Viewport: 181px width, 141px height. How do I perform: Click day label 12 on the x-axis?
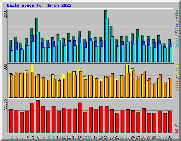tap(69, 137)
